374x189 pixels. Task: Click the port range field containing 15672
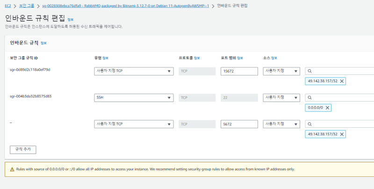[239, 72]
